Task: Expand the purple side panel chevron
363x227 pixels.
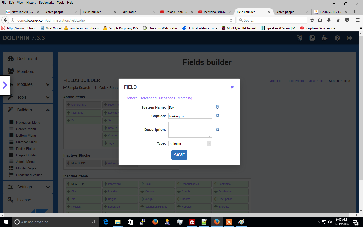Action: coord(5,85)
